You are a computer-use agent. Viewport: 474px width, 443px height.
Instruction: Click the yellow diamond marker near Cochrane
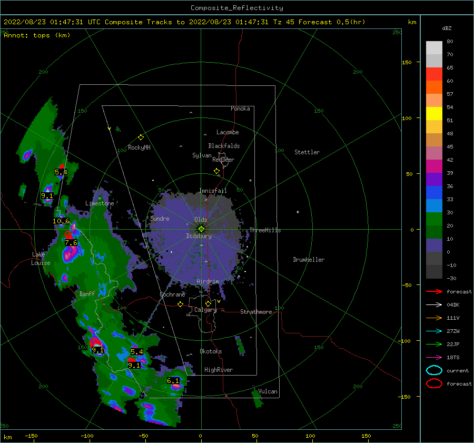coord(180,304)
